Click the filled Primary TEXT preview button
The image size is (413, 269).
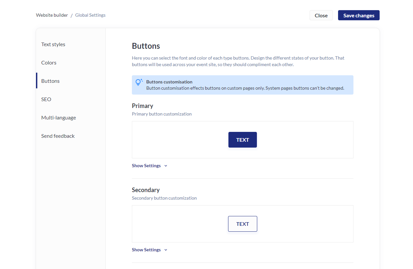(x=242, y=140)
